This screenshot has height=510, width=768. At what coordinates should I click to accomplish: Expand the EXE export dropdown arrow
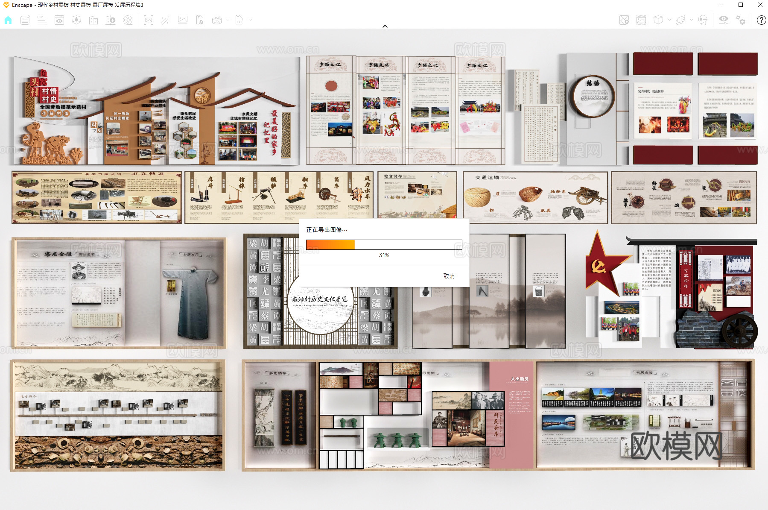click(x=250, y=20)
